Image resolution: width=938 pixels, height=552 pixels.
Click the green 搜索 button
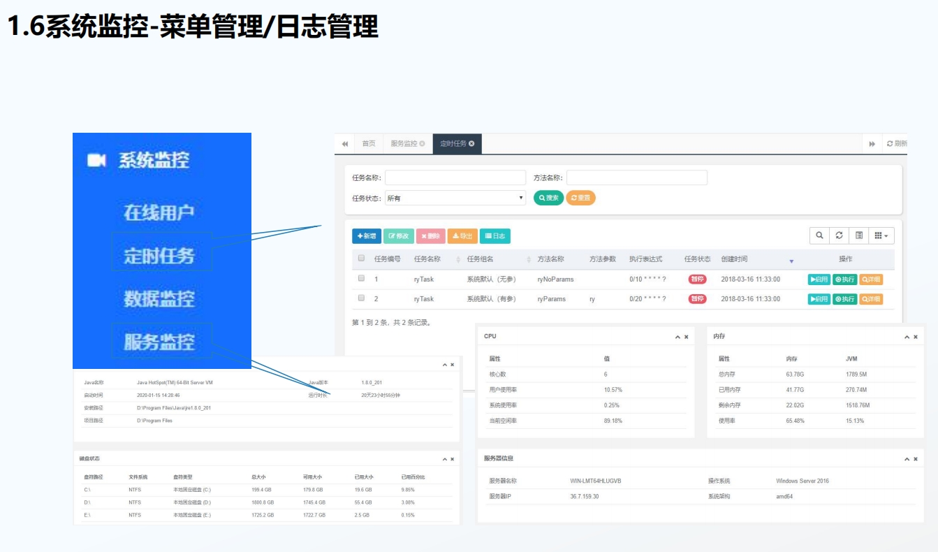click(548, 198)
